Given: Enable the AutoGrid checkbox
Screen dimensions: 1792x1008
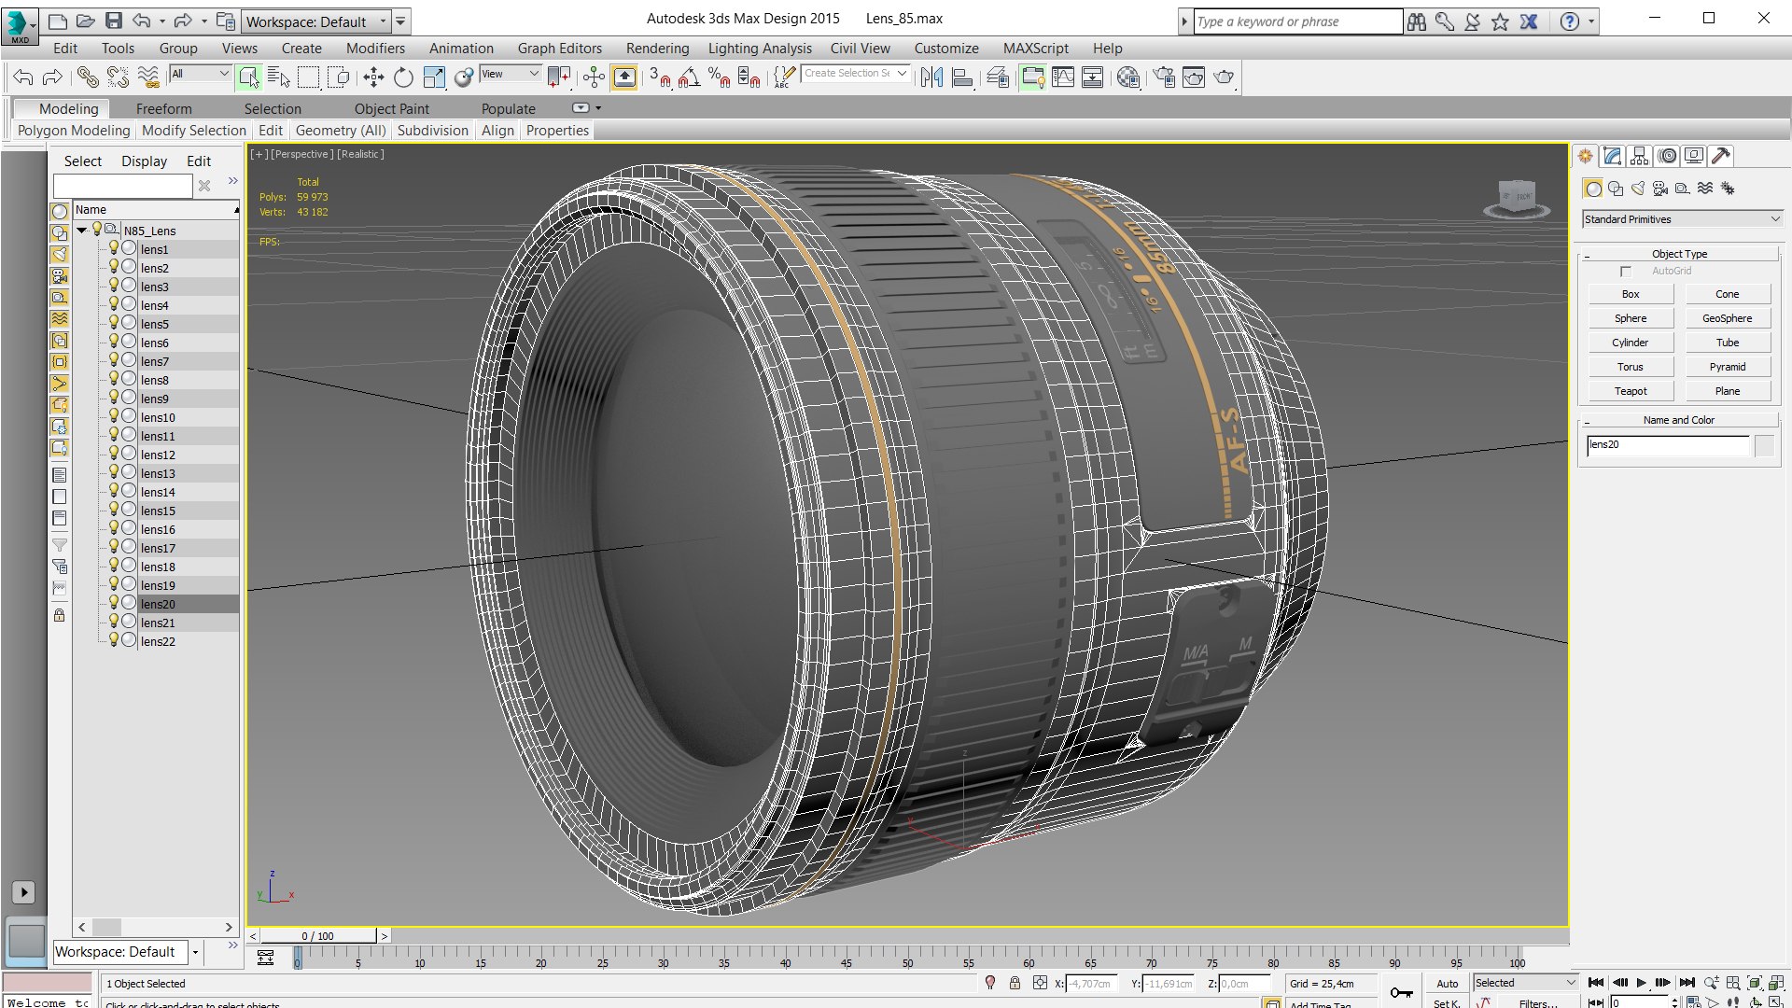Looking at the screenshot, I should 1626,272.
